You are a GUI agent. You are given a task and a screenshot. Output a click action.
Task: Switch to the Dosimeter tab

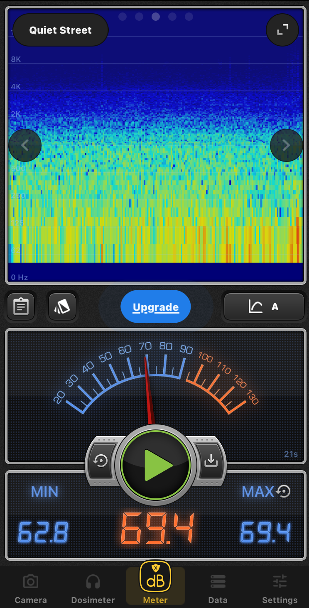pos(93,589)
